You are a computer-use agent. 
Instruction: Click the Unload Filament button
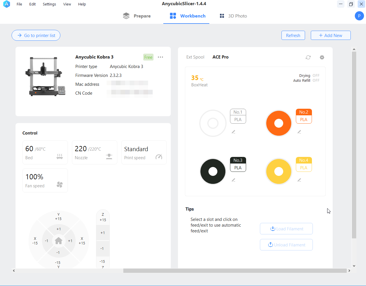pos(286,245)
